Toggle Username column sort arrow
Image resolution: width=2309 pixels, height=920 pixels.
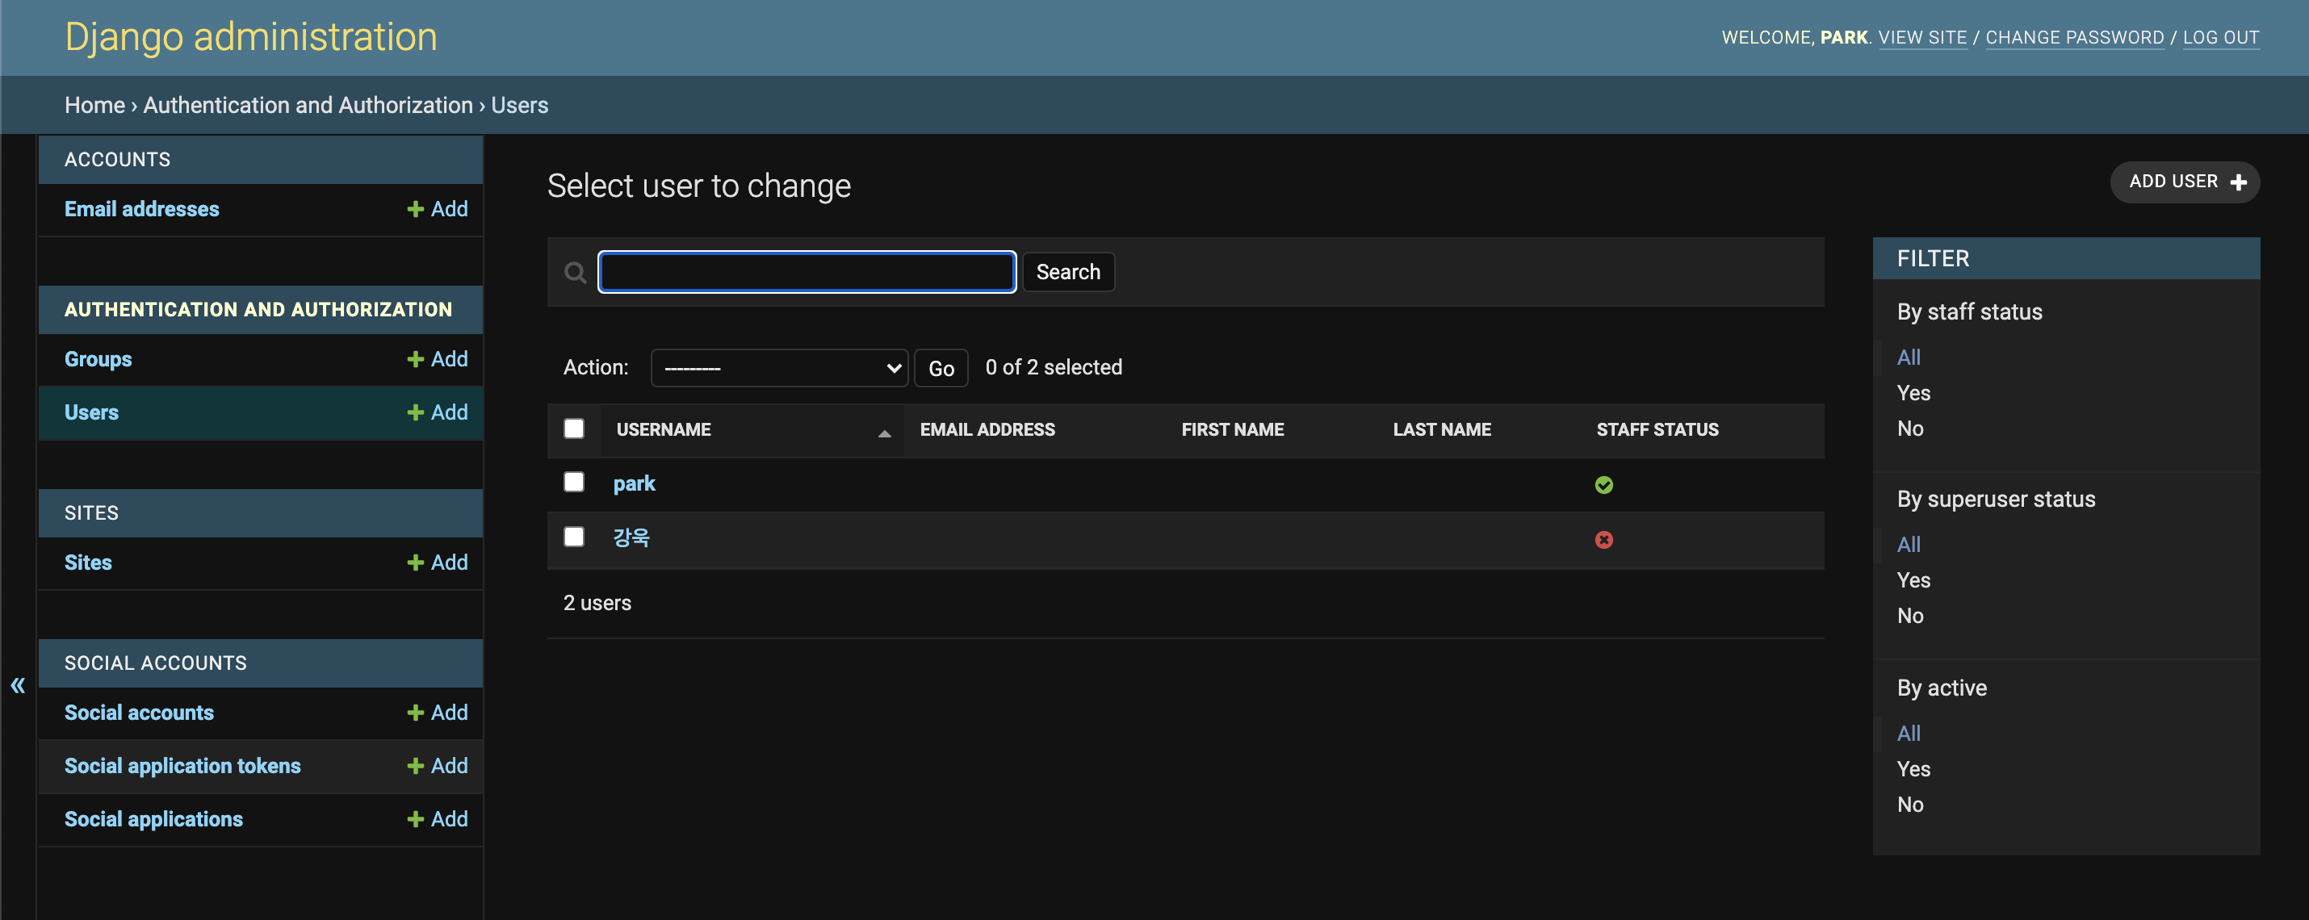click(884, 433)
